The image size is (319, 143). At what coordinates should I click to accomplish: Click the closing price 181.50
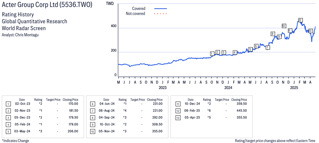73,111
